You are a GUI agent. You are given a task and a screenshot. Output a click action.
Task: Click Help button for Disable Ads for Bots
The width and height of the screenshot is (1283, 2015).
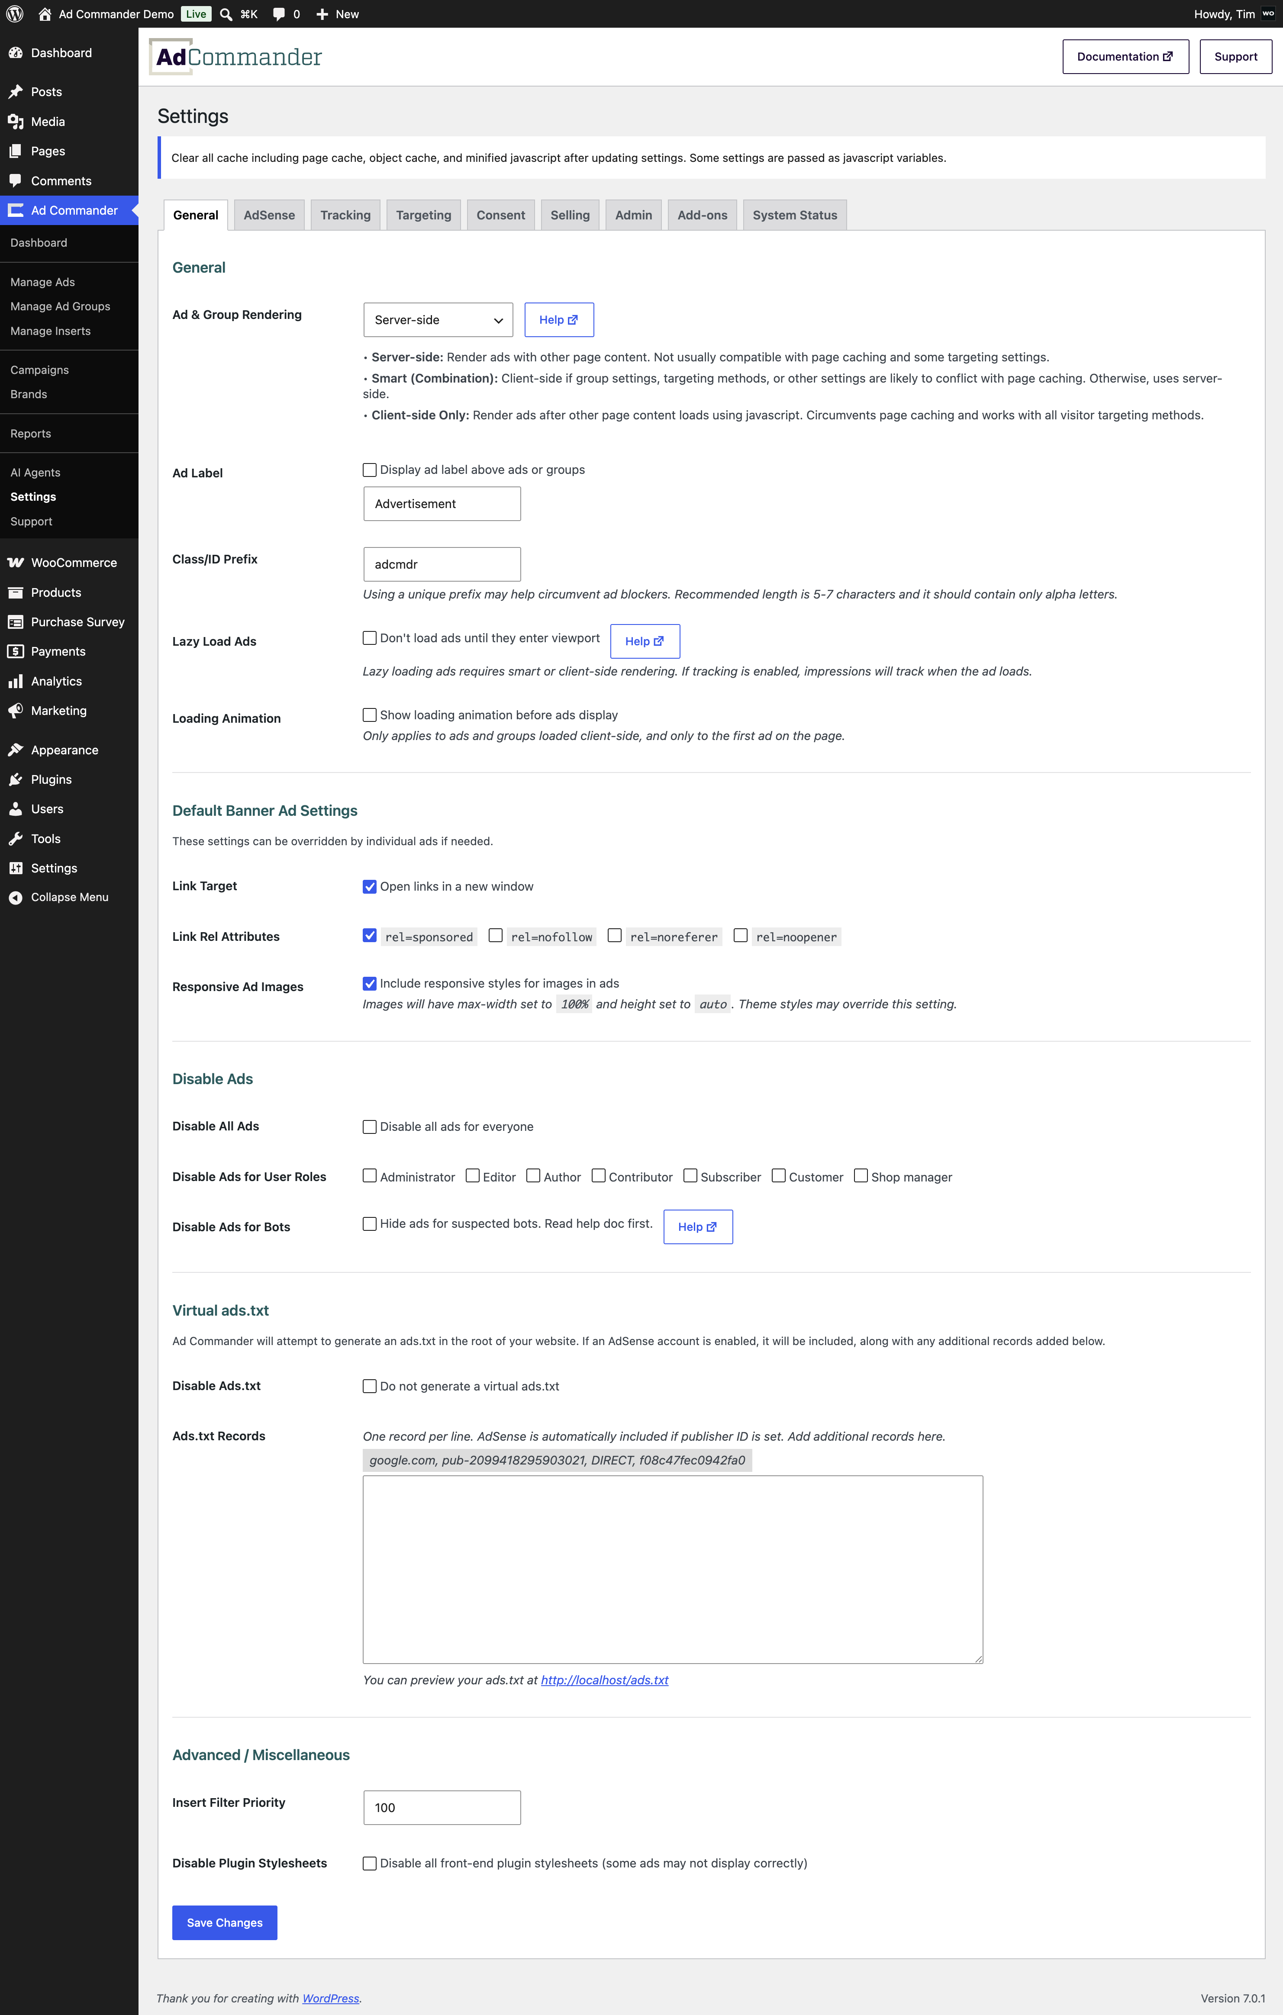tap(698, 1227)
